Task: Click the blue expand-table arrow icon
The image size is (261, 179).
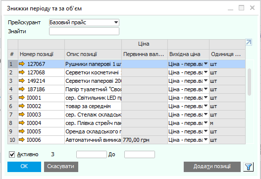Action: pos(249,42)
